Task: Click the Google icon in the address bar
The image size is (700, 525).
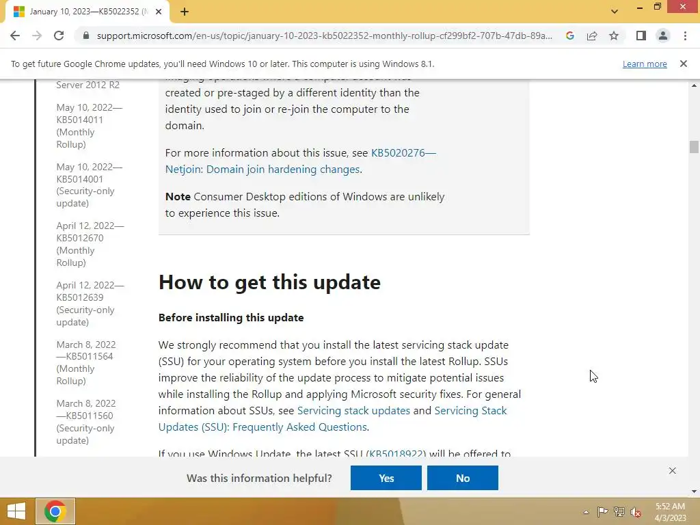Action: click(569, 36)
